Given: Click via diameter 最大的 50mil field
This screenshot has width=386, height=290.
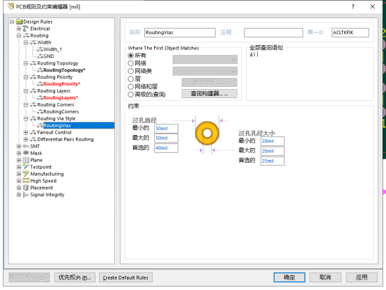Looking at the screenshot, I should (166, 138).
